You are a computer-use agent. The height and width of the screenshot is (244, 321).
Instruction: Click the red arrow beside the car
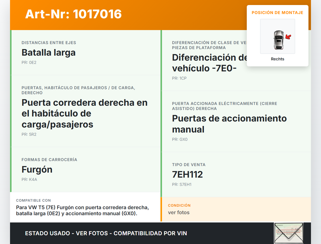click(288, 37)
